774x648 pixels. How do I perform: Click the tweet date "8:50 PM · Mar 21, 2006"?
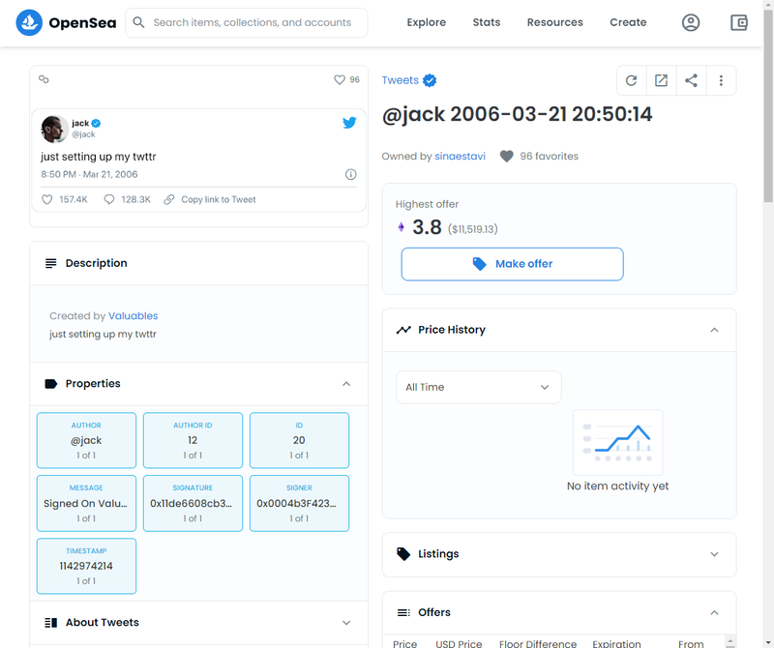tap(89, 174)
